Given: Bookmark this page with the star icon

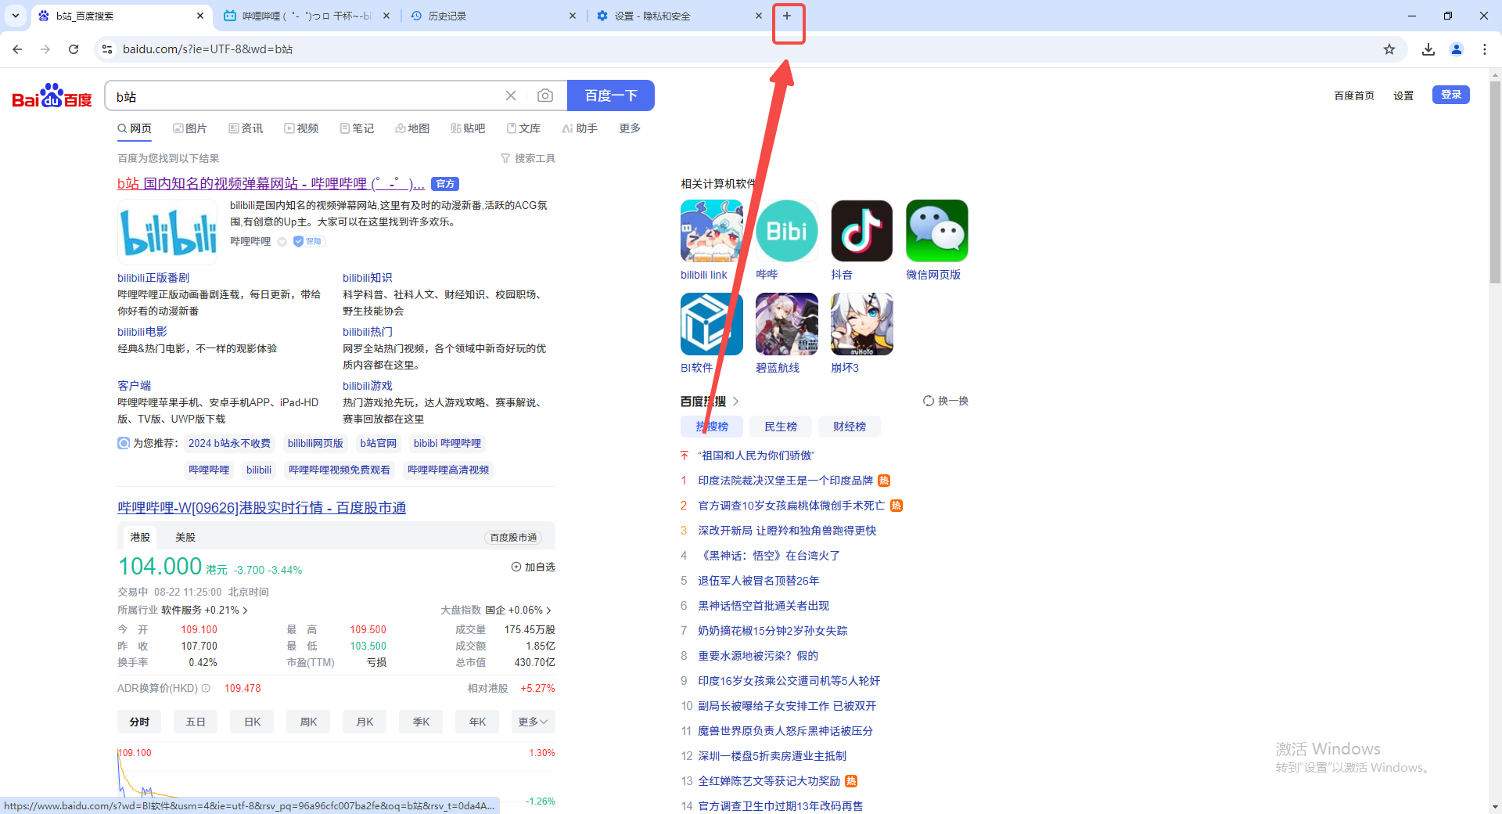Looking at the screenshot, I should 1389,49.
